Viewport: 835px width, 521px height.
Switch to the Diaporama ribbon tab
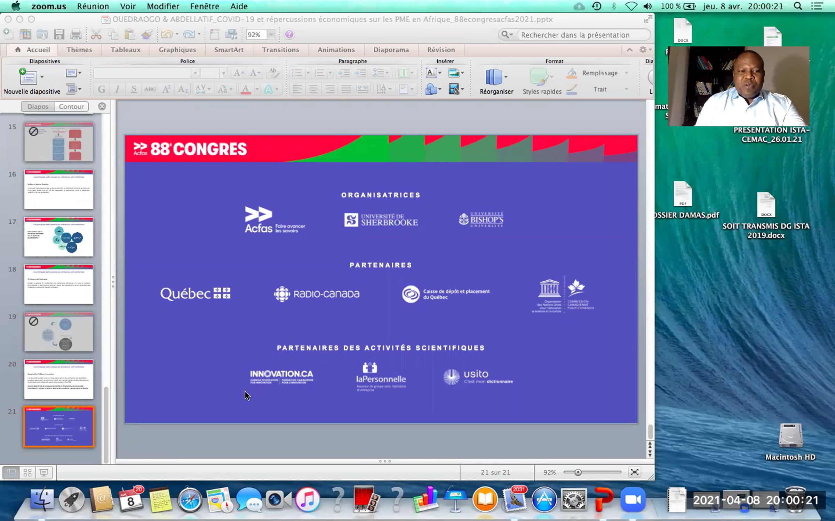[391, 50]
